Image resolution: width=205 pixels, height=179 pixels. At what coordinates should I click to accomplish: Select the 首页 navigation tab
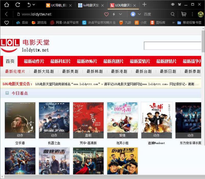point(10,61)
